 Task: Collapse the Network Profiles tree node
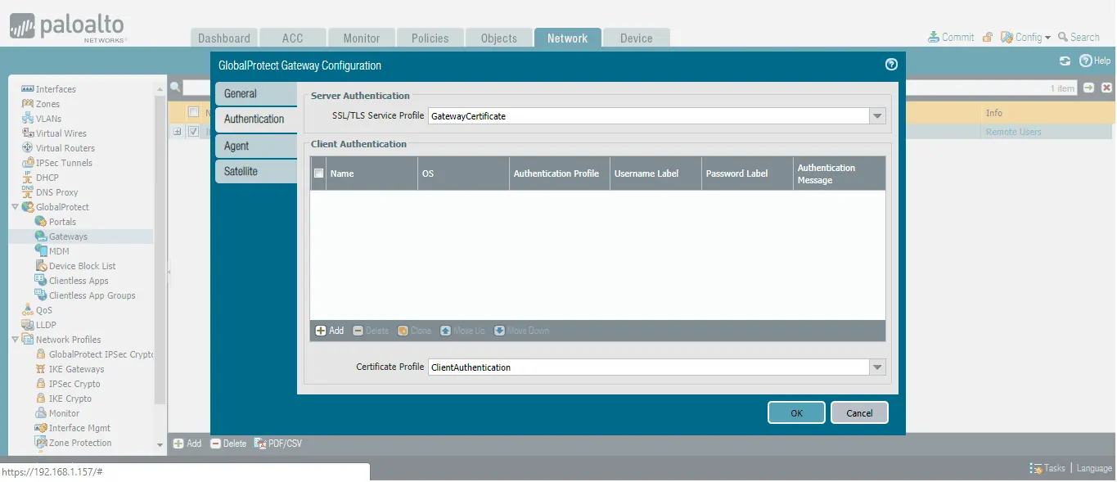tap(15, 340)
